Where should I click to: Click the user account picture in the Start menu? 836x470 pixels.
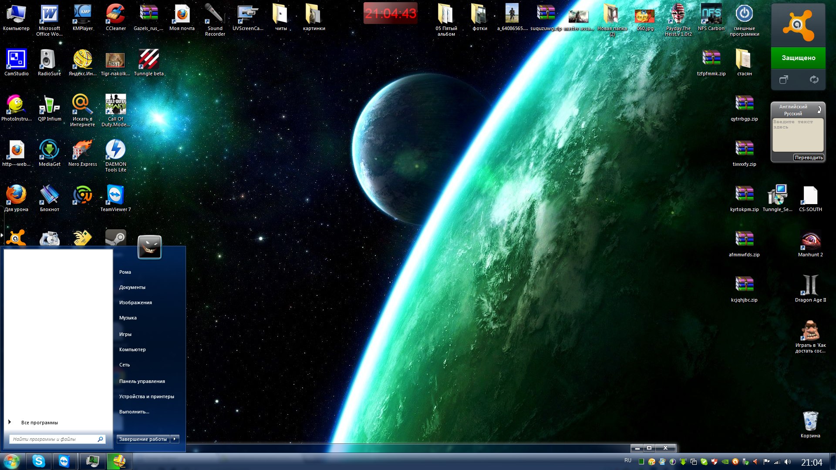150,247
